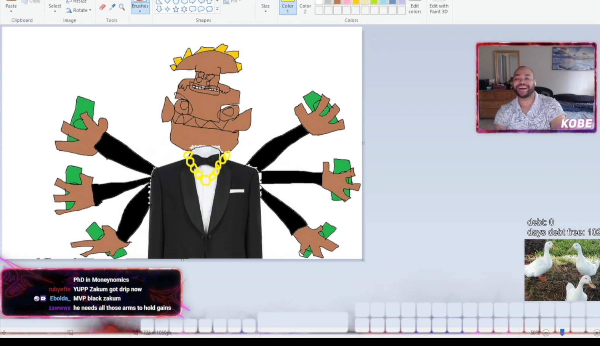Pick the gold color swatch
The width and height of the screenshot is (600, 346).
(x=355, y=2)
